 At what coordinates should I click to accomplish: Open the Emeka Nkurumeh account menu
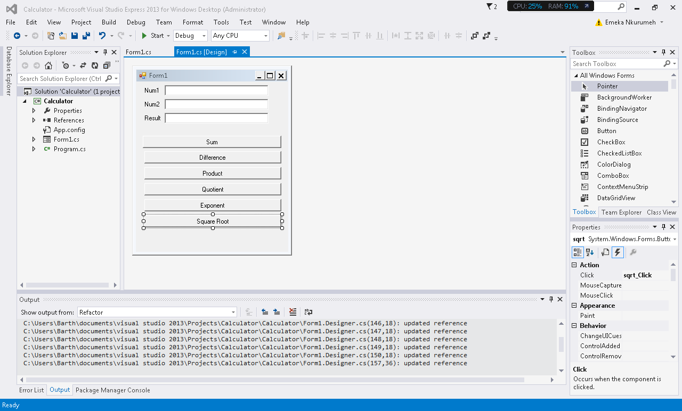pyautogui.click(x=630, y=22)
